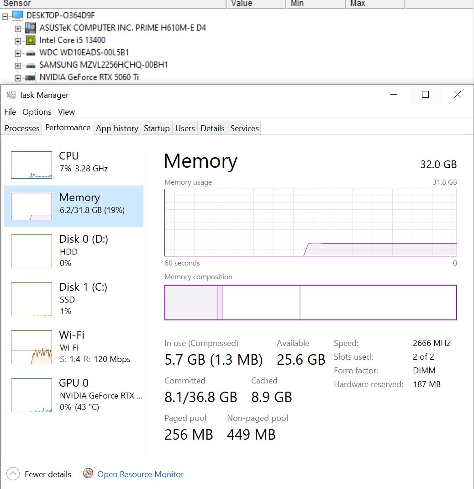Select the Wi-Fi throughput graph entry
Image resolution: width=474 pixels, height=489 pixels.
pos(74,347)
